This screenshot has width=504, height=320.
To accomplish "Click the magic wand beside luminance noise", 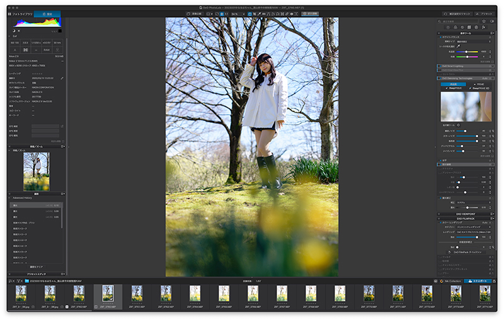I will 493,131.
